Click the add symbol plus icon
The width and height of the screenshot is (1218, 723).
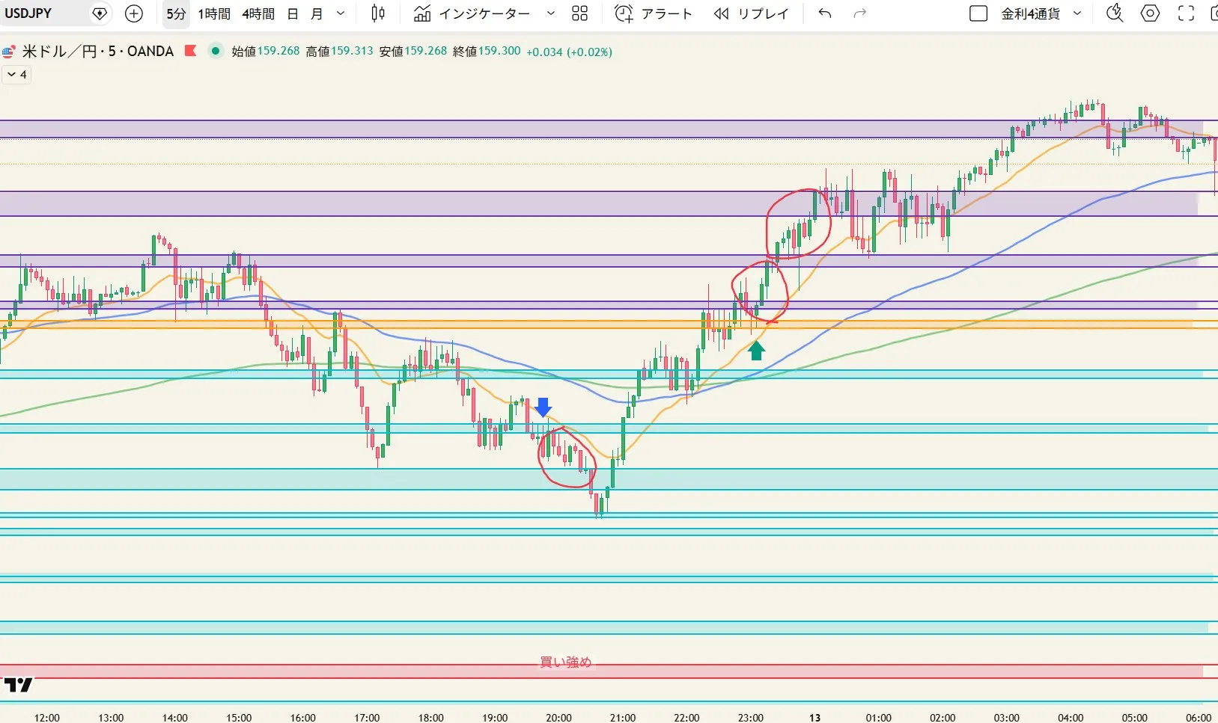point(134,13)
